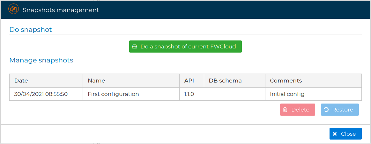Click the trash icon on the Delete button
The image size is (371, 144).
pos(286,110)
